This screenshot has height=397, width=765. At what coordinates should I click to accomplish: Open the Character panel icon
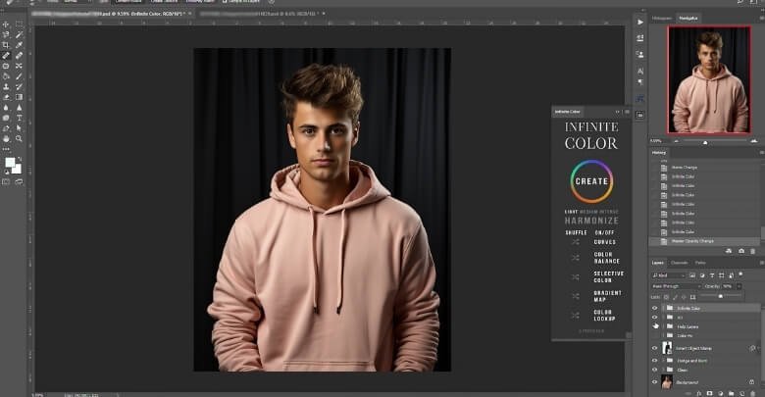[x=640, y=72]
